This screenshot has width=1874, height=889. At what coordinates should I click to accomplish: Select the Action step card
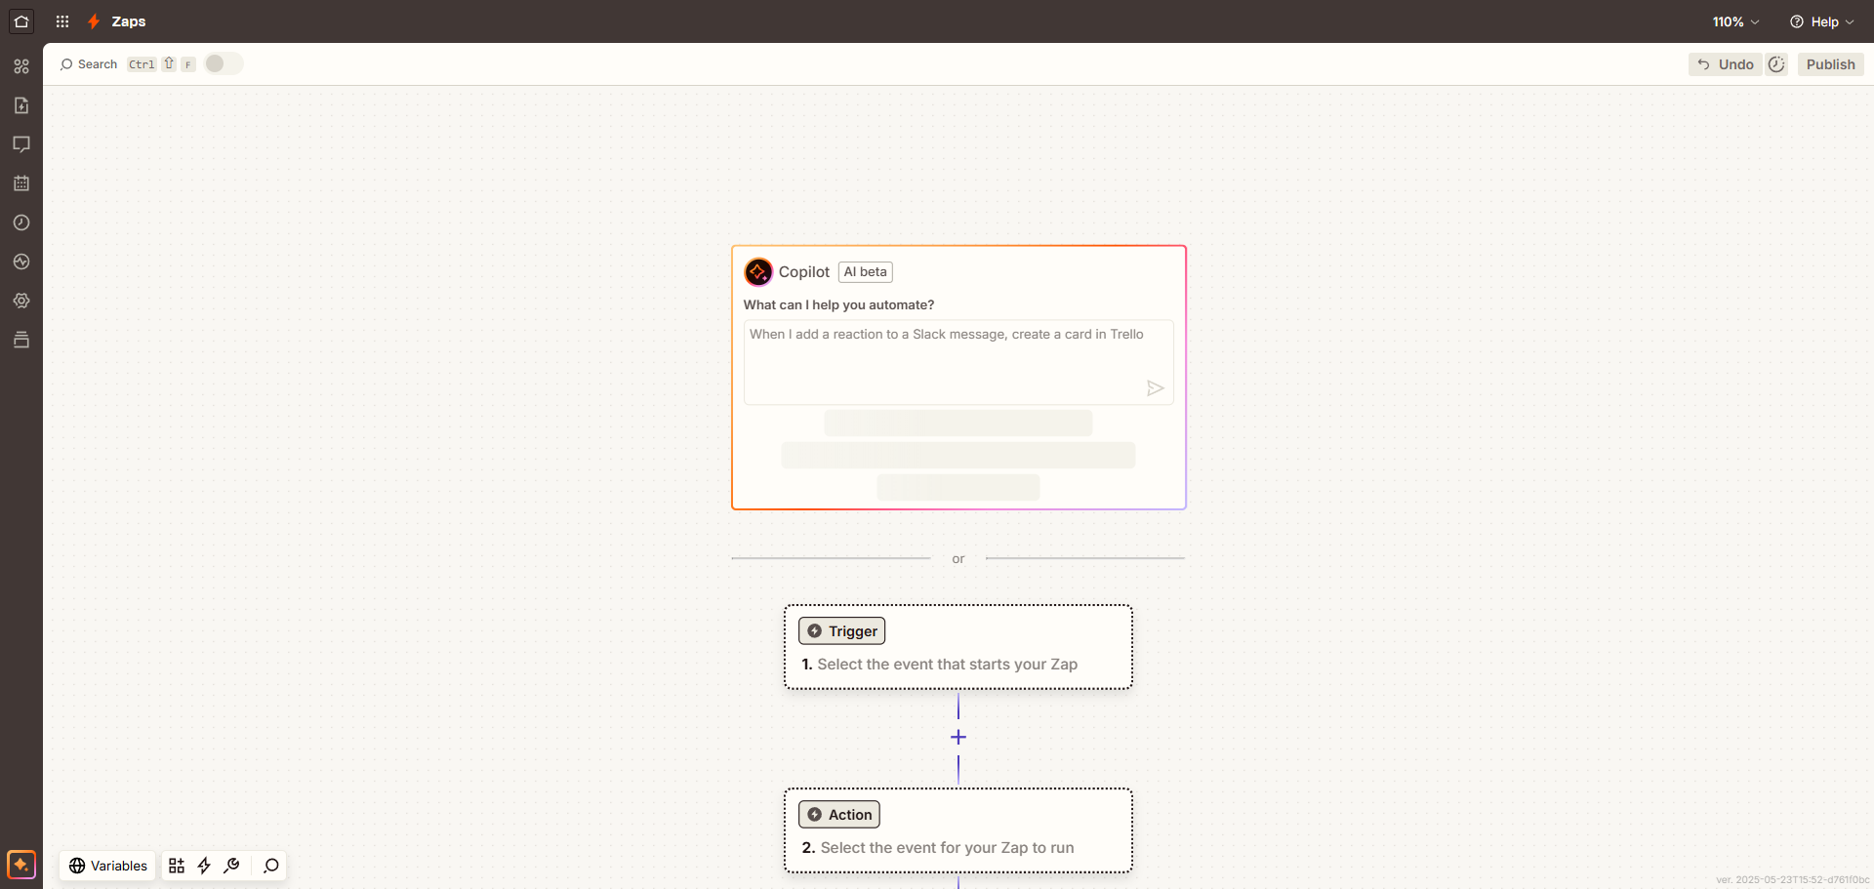[x=957, y=830]
